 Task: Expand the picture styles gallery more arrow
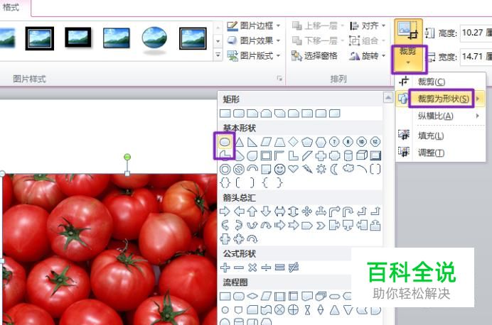(218, 55)
